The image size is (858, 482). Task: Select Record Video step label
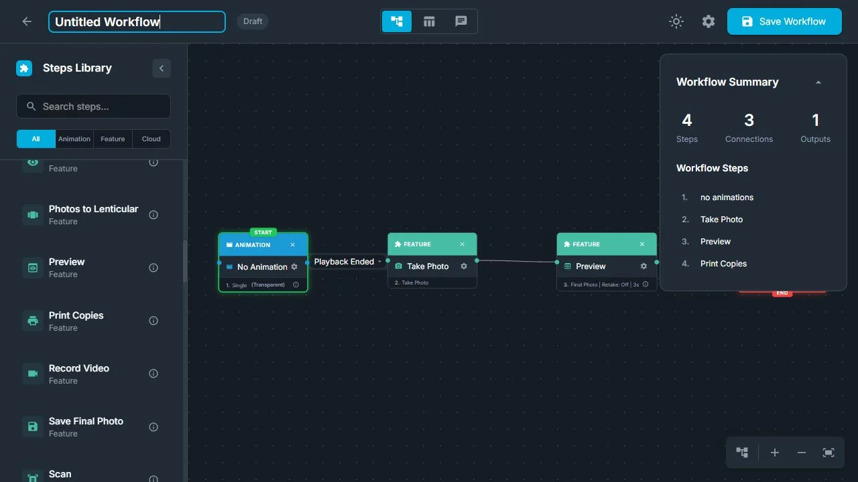79,368
